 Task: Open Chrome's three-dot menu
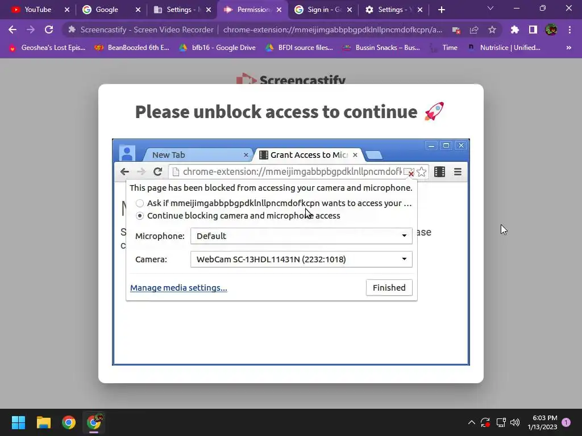[569, 30]
